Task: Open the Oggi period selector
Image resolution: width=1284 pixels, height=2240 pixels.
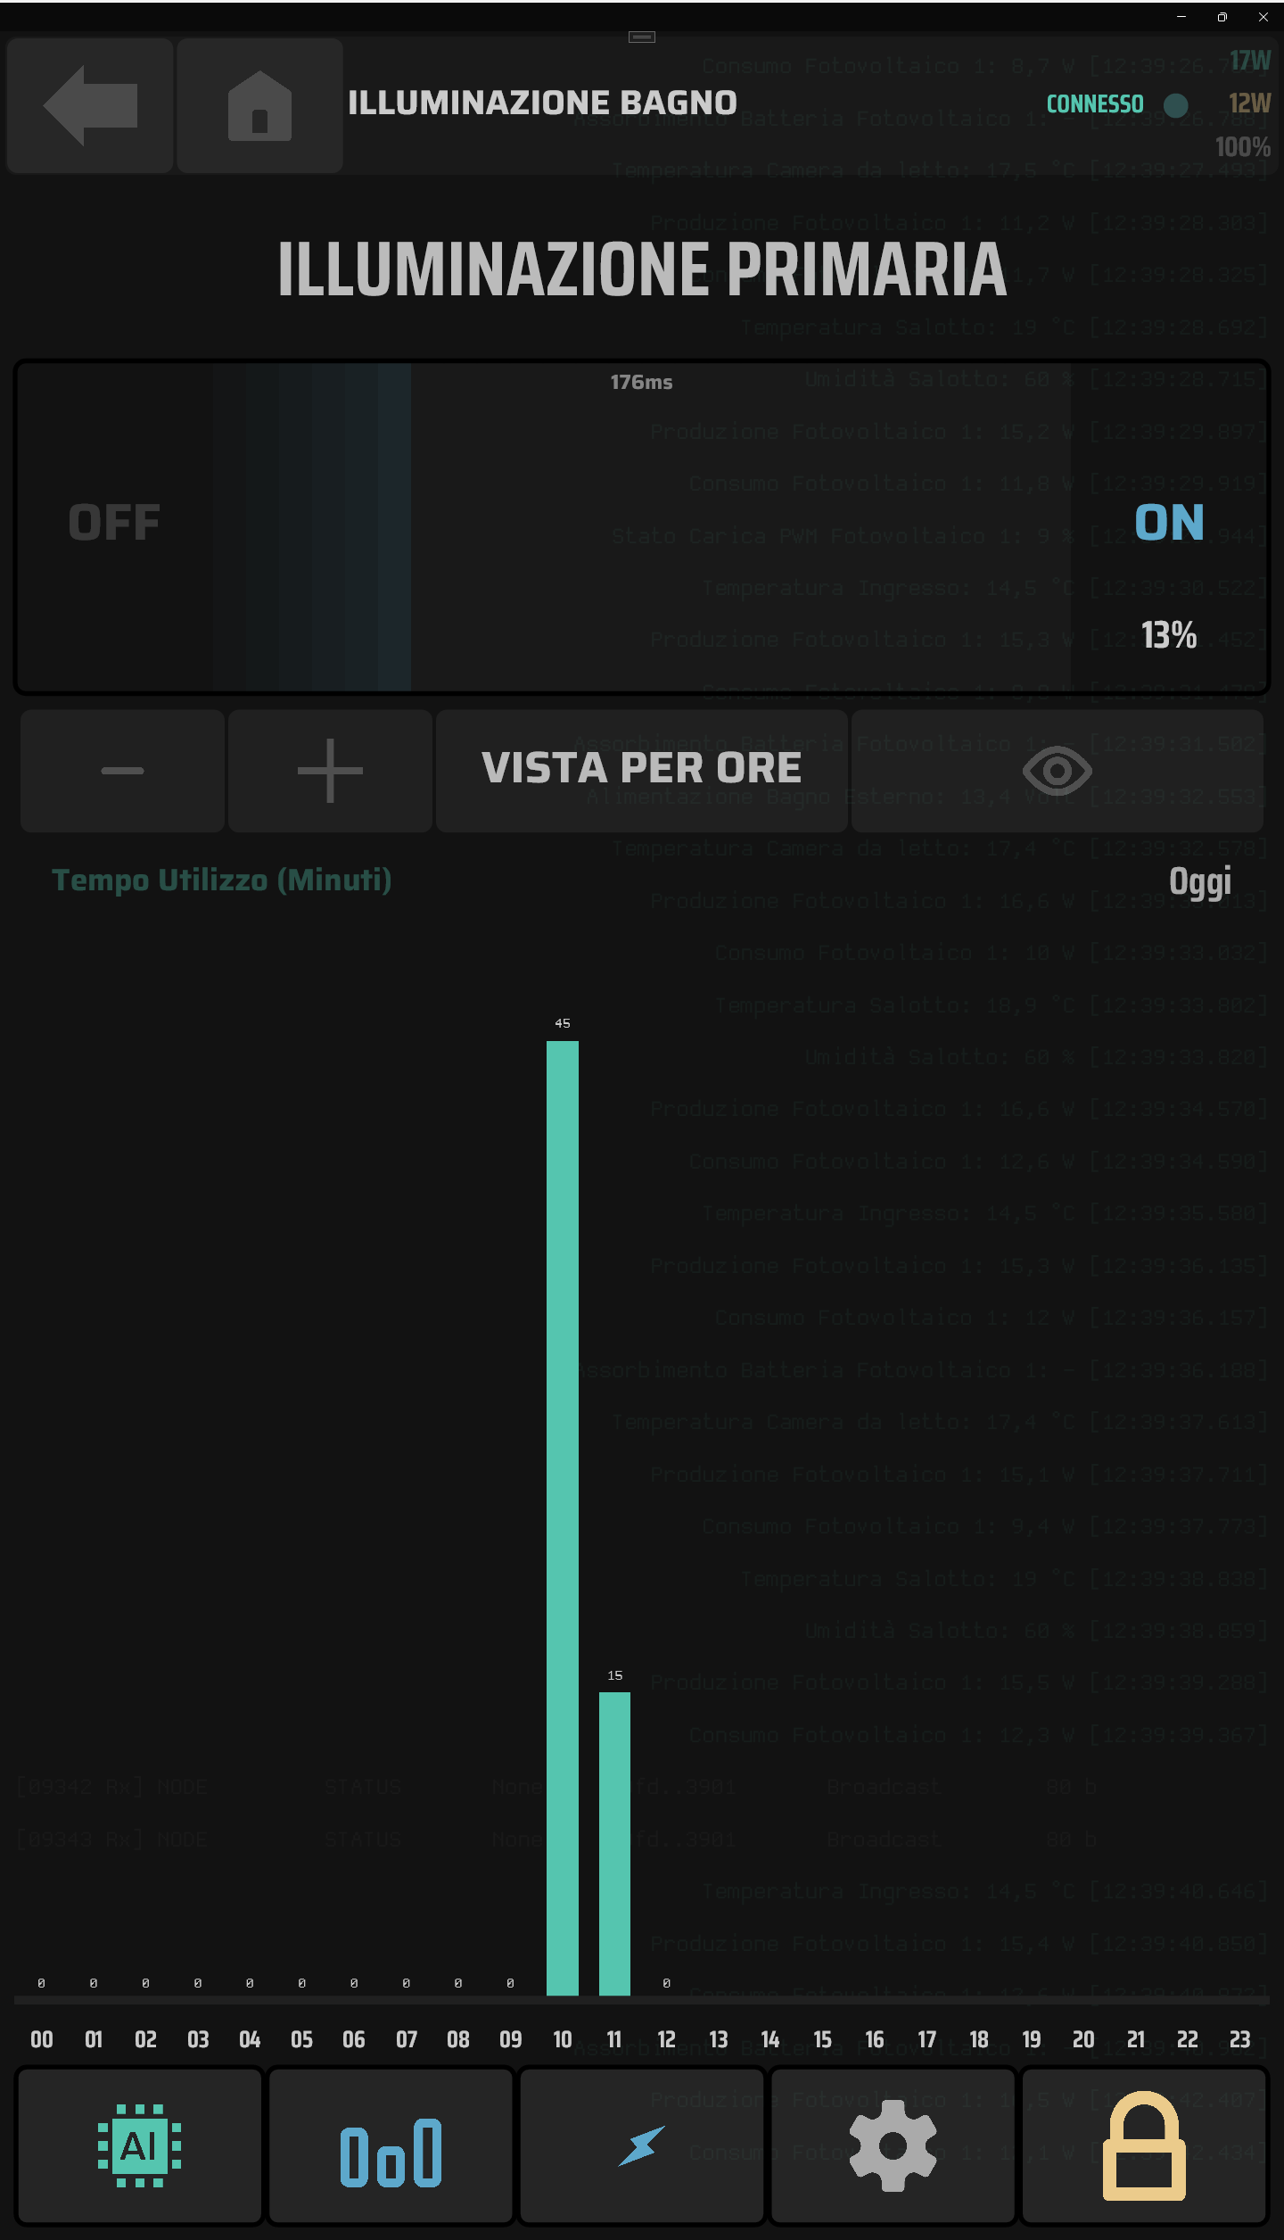Action: pyautogui.click(x=1200, y=881)
